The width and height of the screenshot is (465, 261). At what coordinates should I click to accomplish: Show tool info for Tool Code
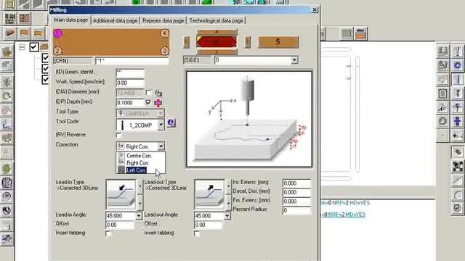[x=171, y=123]
